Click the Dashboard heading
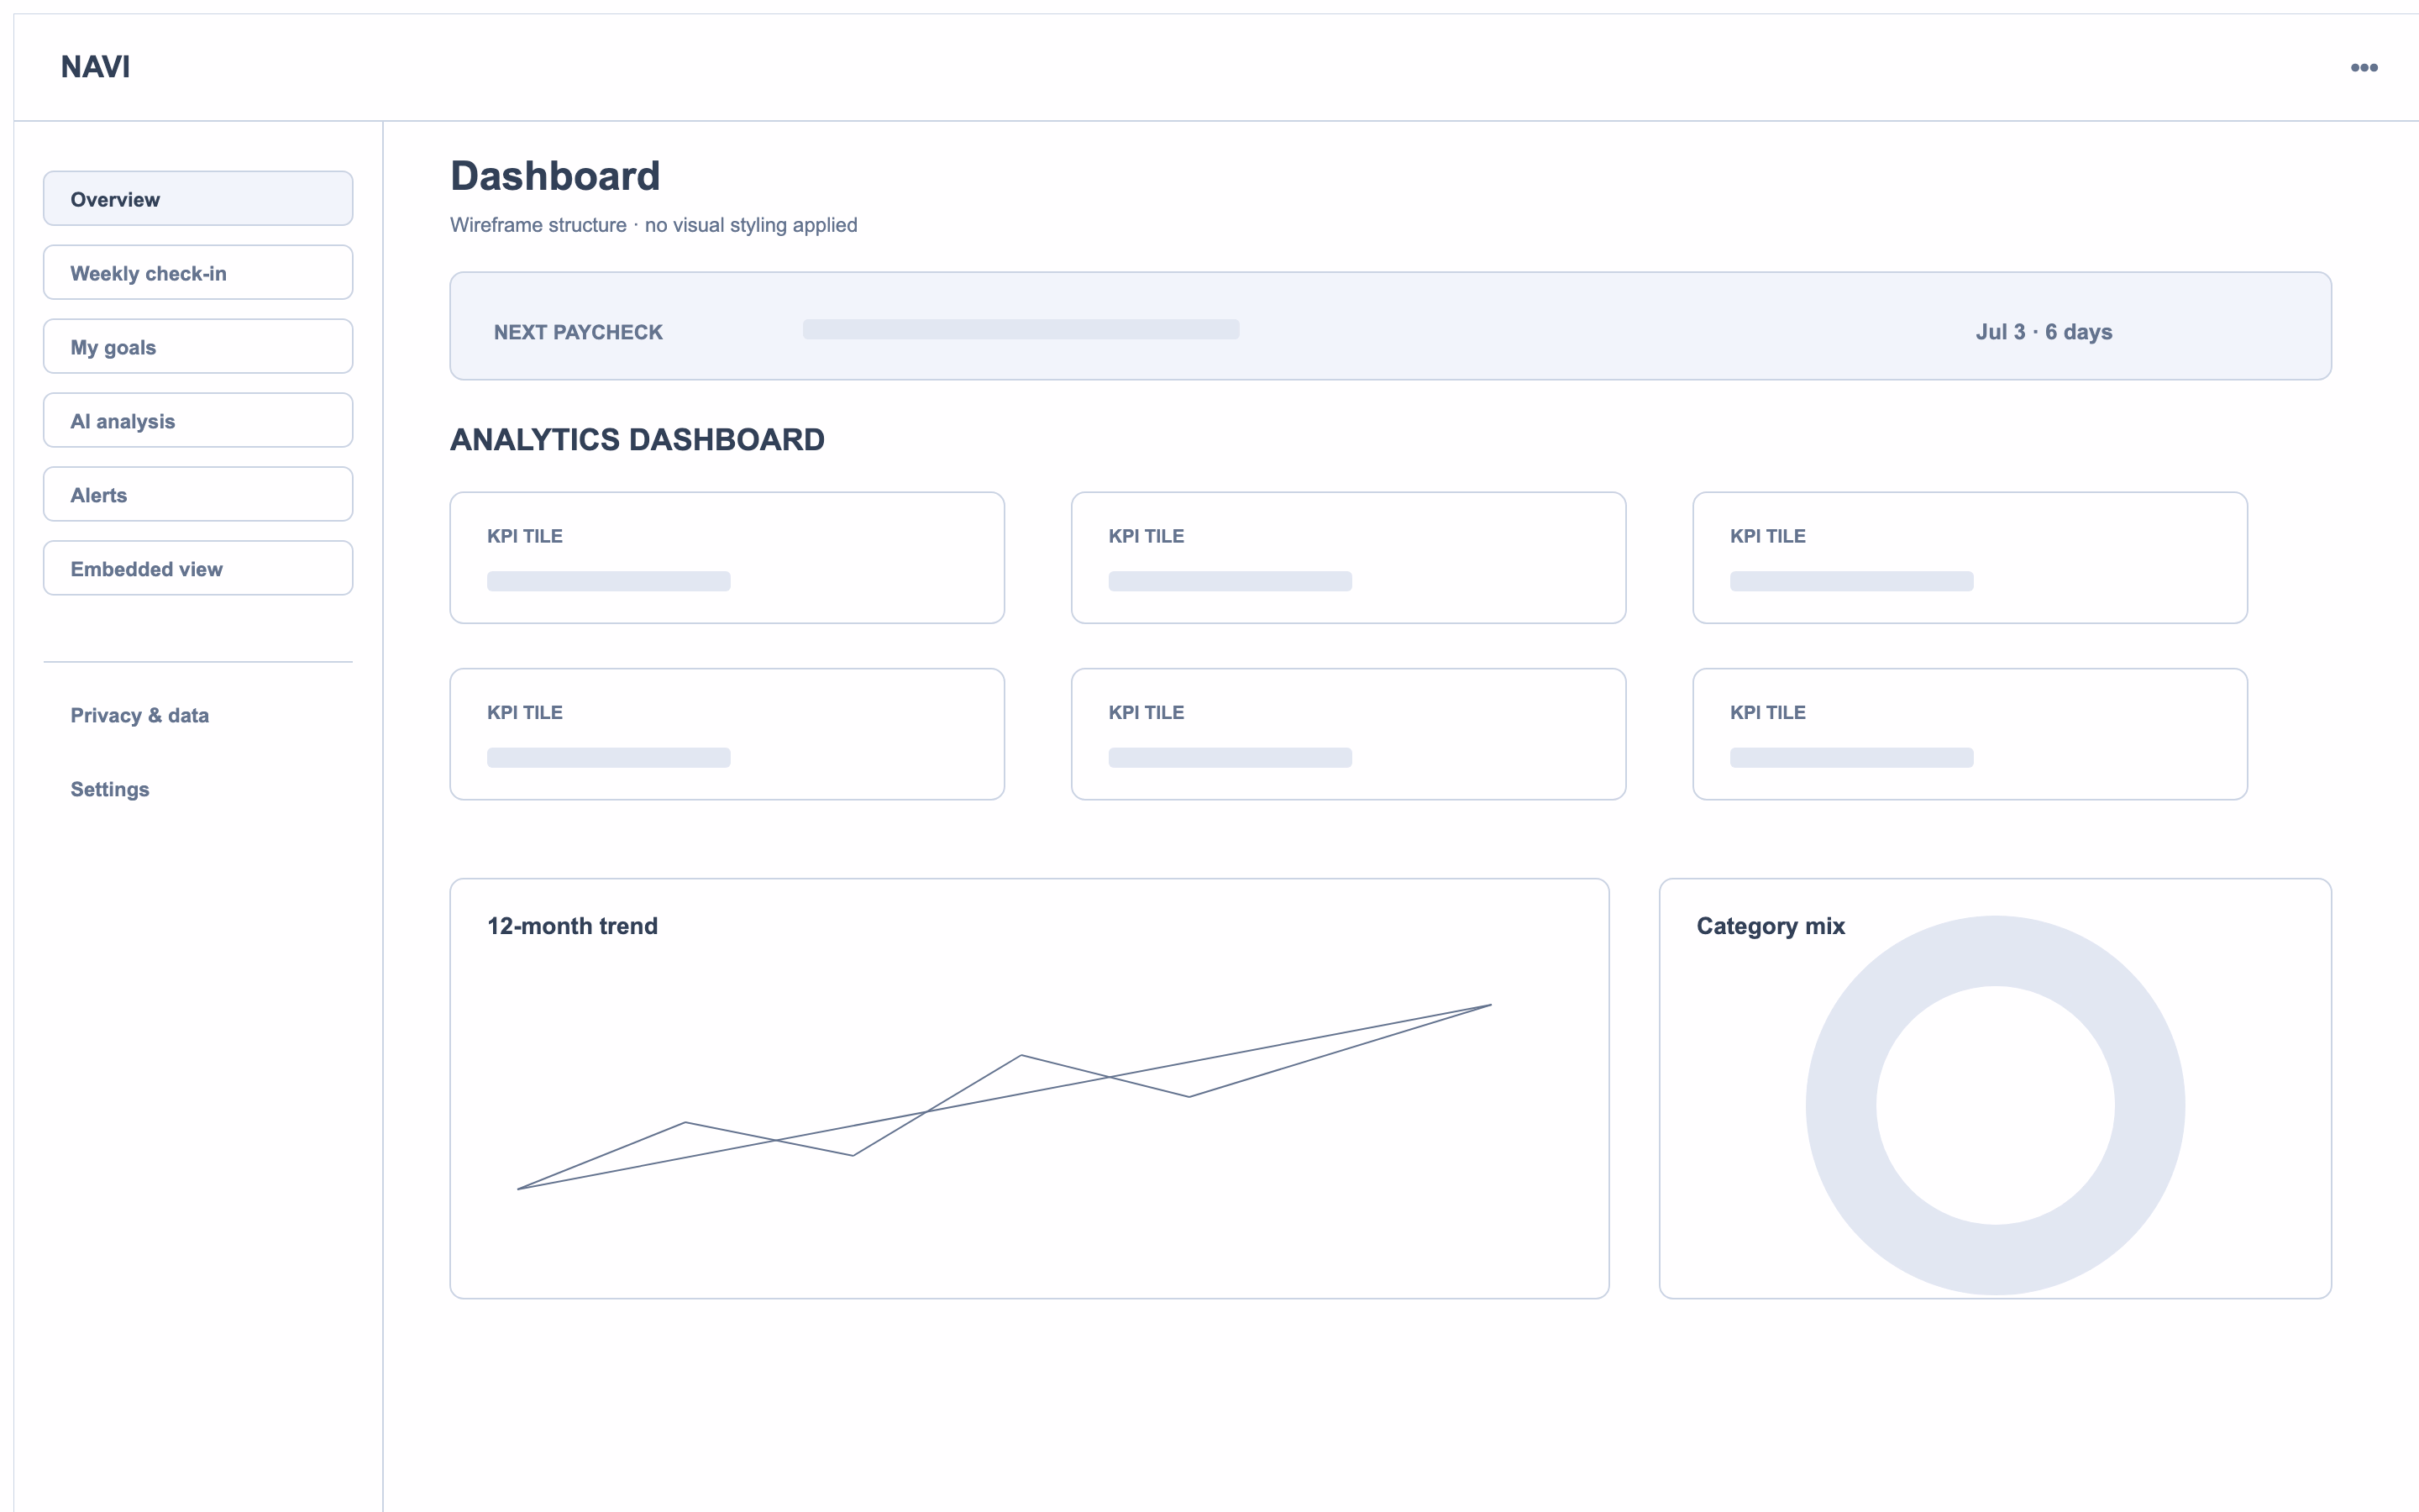The width and height of the screenshot is (2419, 1512). click(x=554, y=176)
